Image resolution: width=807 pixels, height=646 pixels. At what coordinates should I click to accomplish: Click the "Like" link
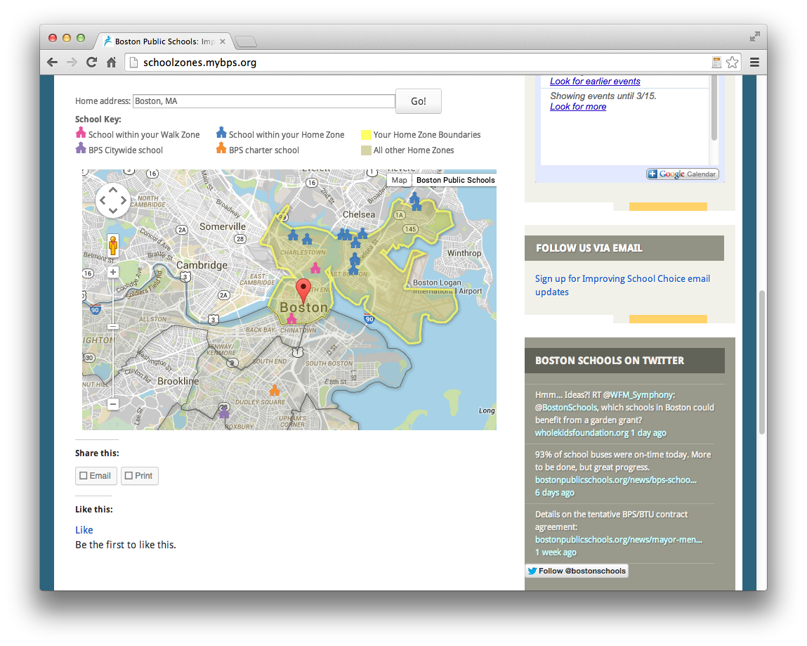click(x=84, y=529)
